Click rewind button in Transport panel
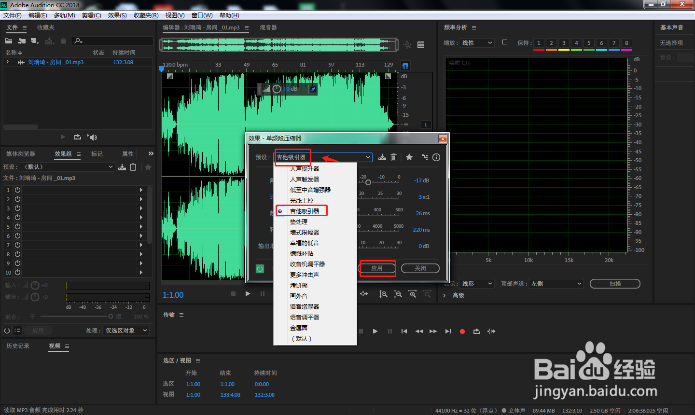The width and height of the screenshot is (695, 415). 419,332
